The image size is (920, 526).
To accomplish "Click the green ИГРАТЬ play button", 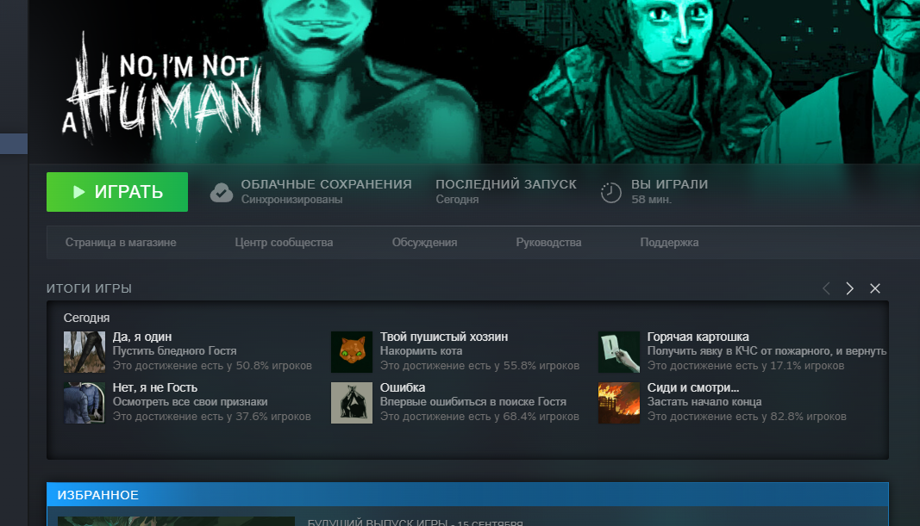I will pos(117,191).
